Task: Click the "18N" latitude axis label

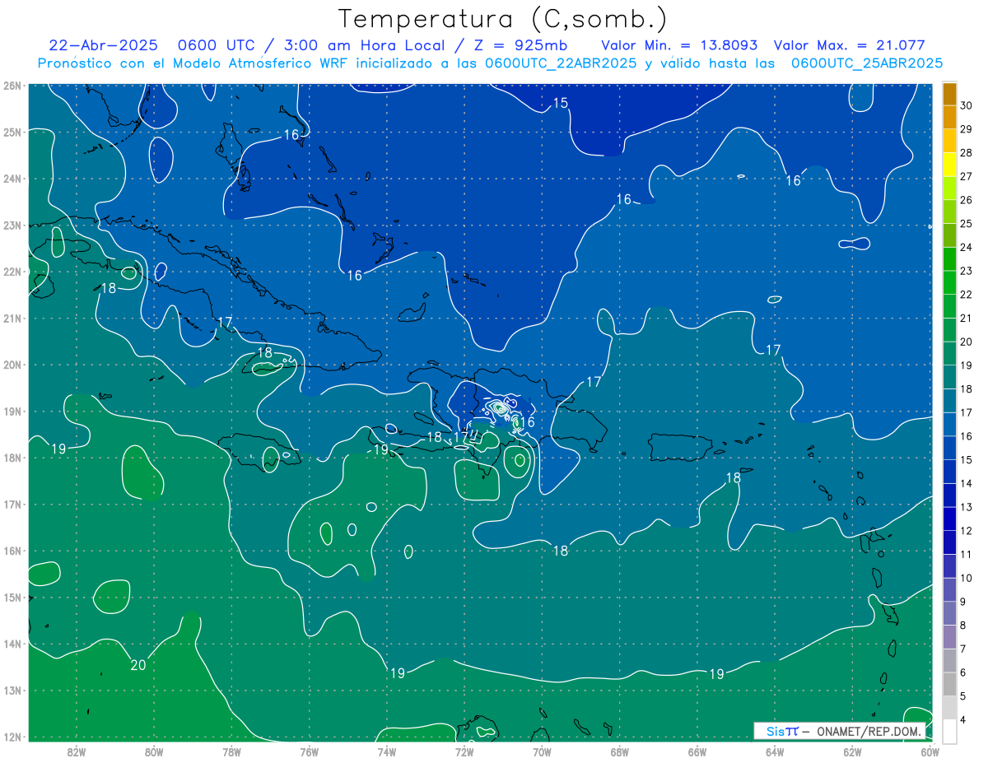Action: click(12, 458)
